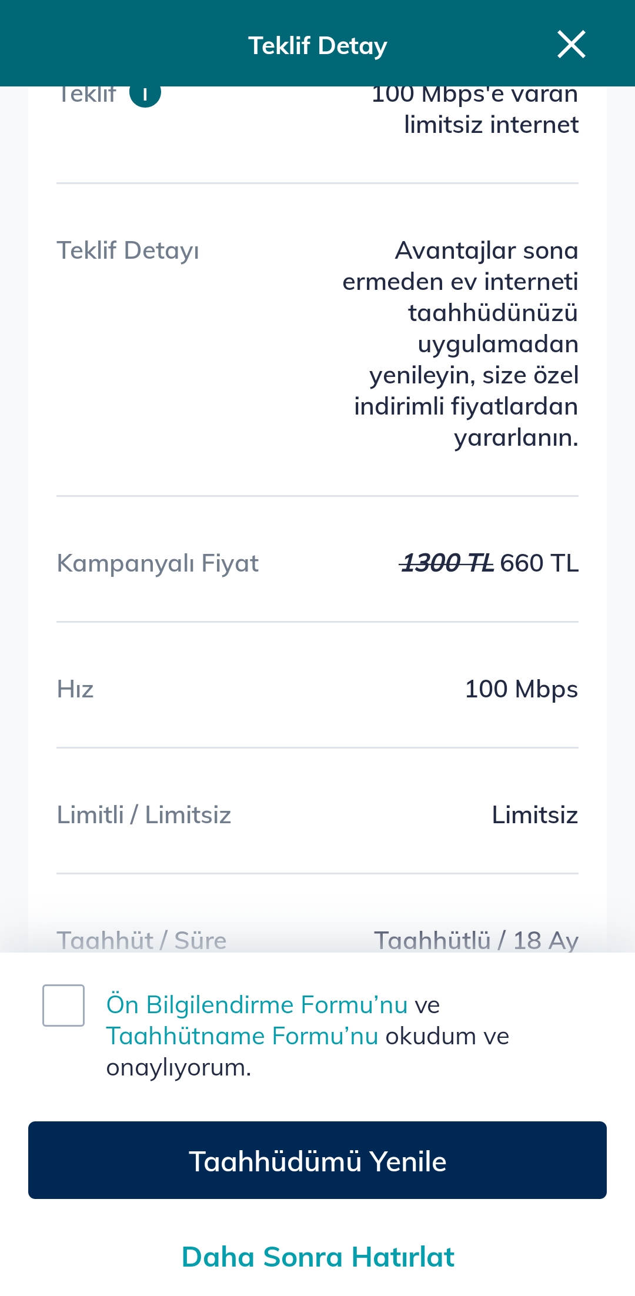Screen dimensions: 635x1296
Task: Tap the 660 TL discounted price
Action: [x=539, y=563]
